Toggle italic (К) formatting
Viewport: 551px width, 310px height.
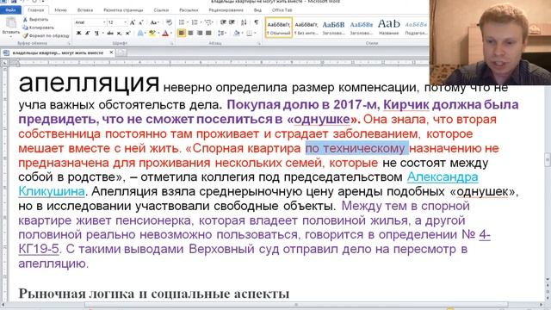pos(87,33)
